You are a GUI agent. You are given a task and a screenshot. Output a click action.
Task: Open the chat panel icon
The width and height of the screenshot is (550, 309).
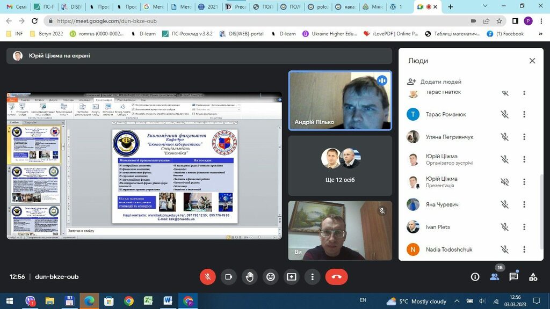point(513,277)
